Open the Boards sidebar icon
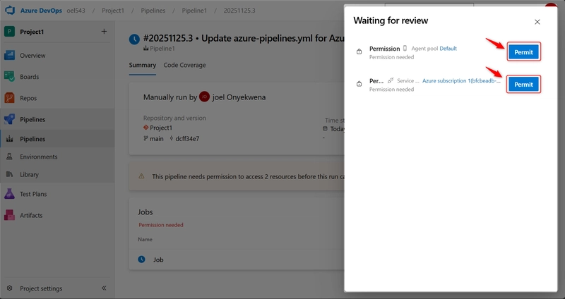The width and height of the screenshot is (565, 299). coord(10,77)
